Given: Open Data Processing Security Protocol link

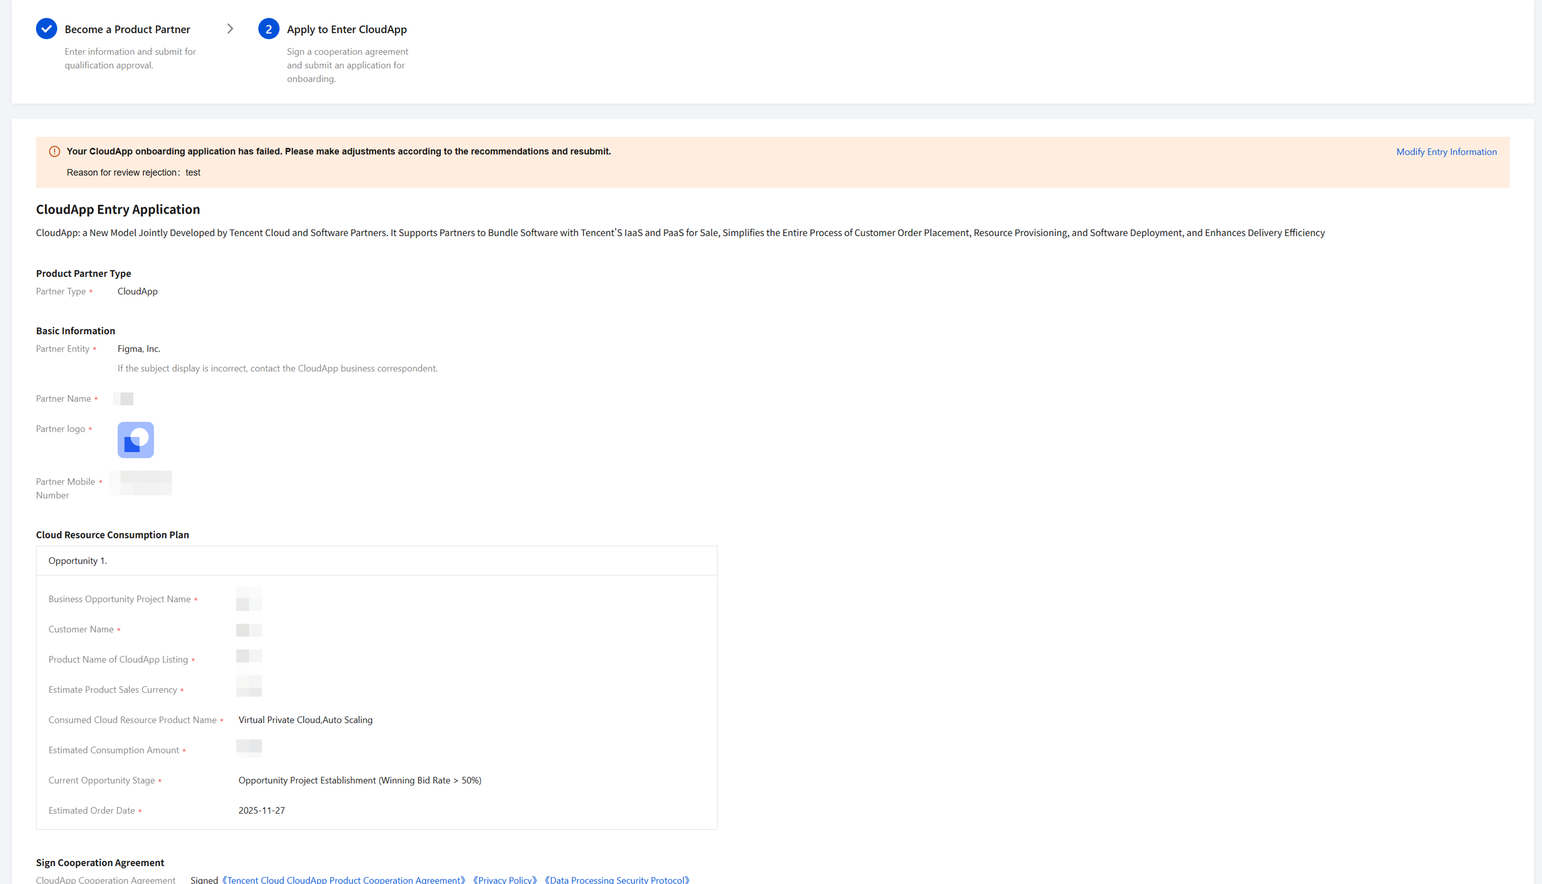Looking at the screenshot, I should tap(617, 879).
